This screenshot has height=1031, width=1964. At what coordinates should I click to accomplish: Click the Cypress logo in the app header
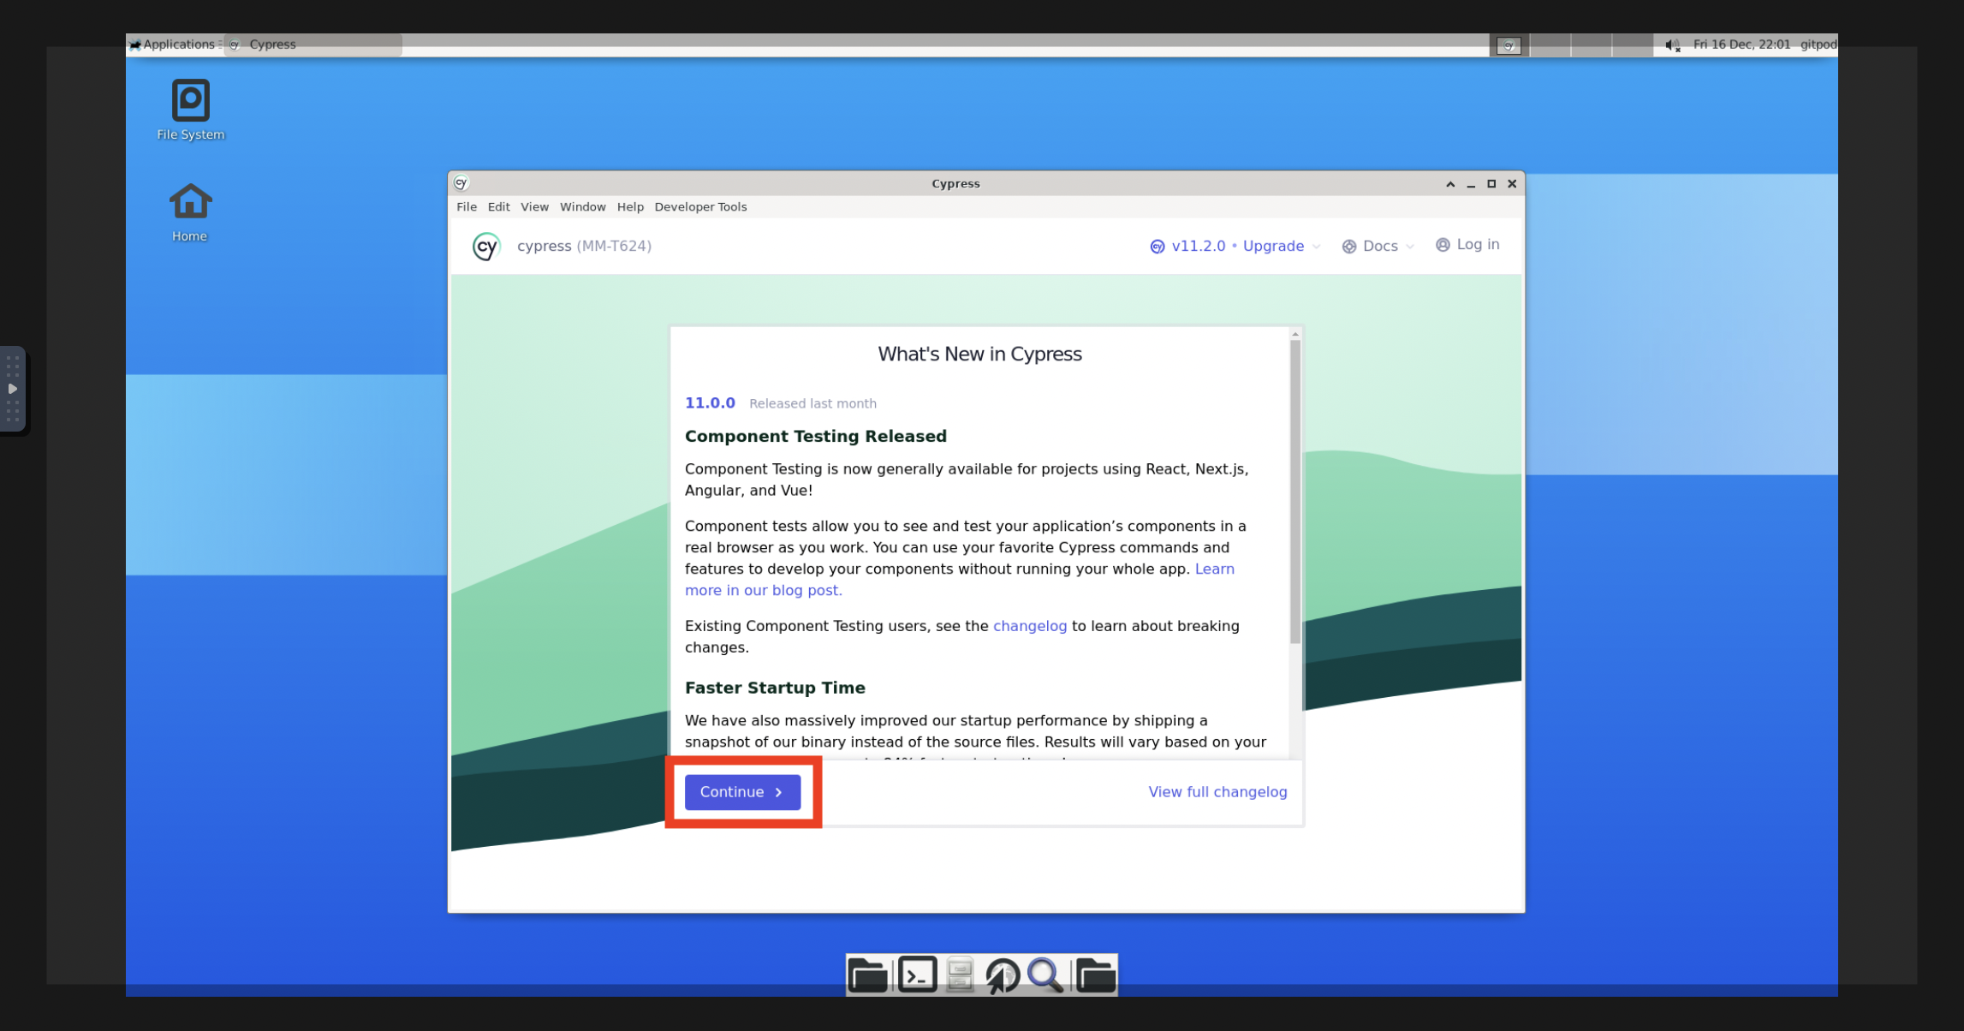click(486, 246)
